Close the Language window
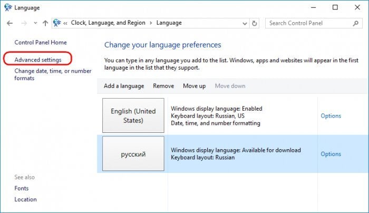369x213 pixels. tap(357, 7)
